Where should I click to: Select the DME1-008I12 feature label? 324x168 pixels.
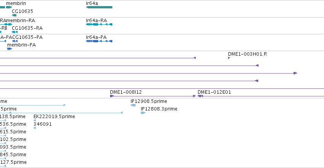pos(126,92)
